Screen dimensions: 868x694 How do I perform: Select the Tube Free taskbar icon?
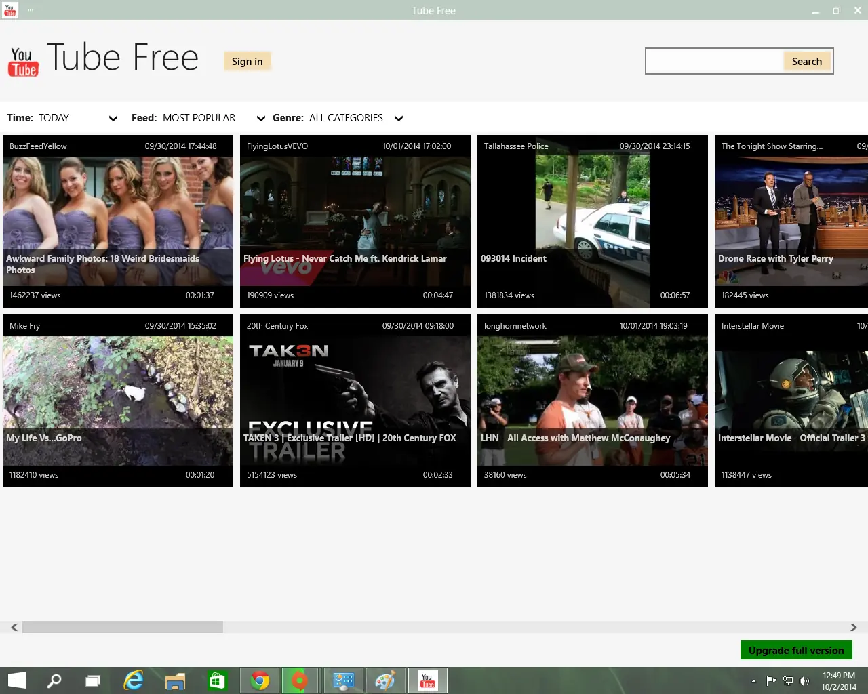coord(427,680)
